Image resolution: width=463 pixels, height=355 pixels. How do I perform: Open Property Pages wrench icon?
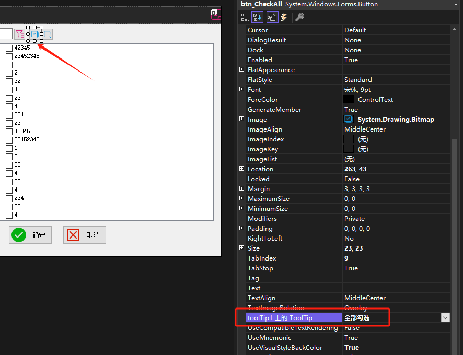[x=299, y=17]
